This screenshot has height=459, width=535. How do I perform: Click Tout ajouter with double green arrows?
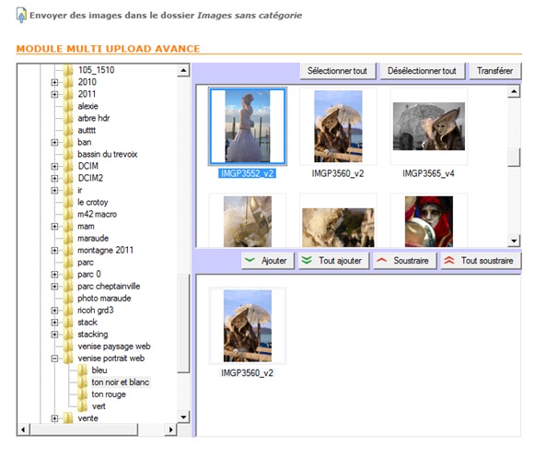(333, 261)
